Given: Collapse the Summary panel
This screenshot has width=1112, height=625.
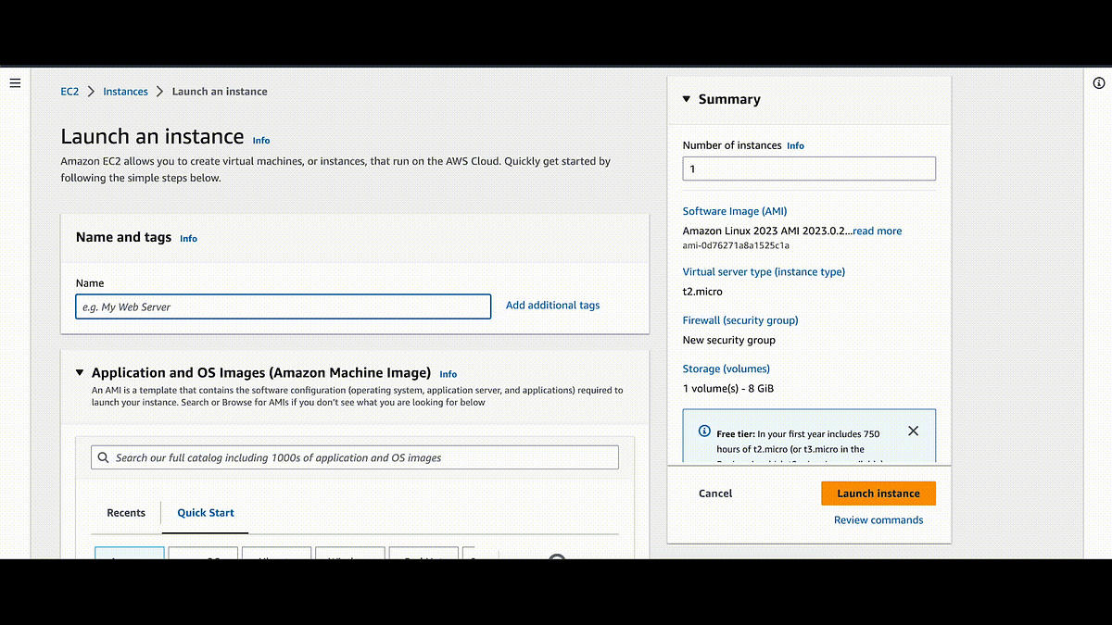Looking at the screenshot, I should pos(686,98).
